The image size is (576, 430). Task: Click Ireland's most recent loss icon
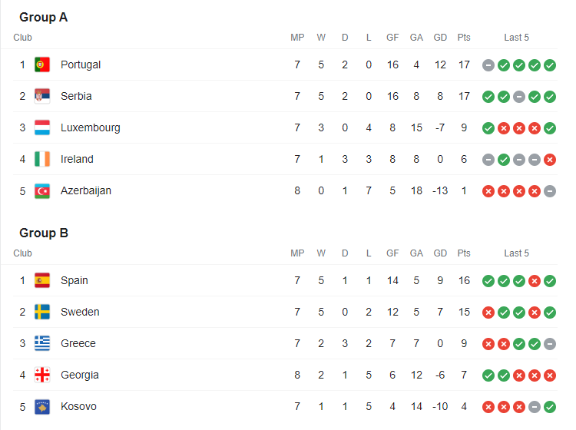(550, 160)
